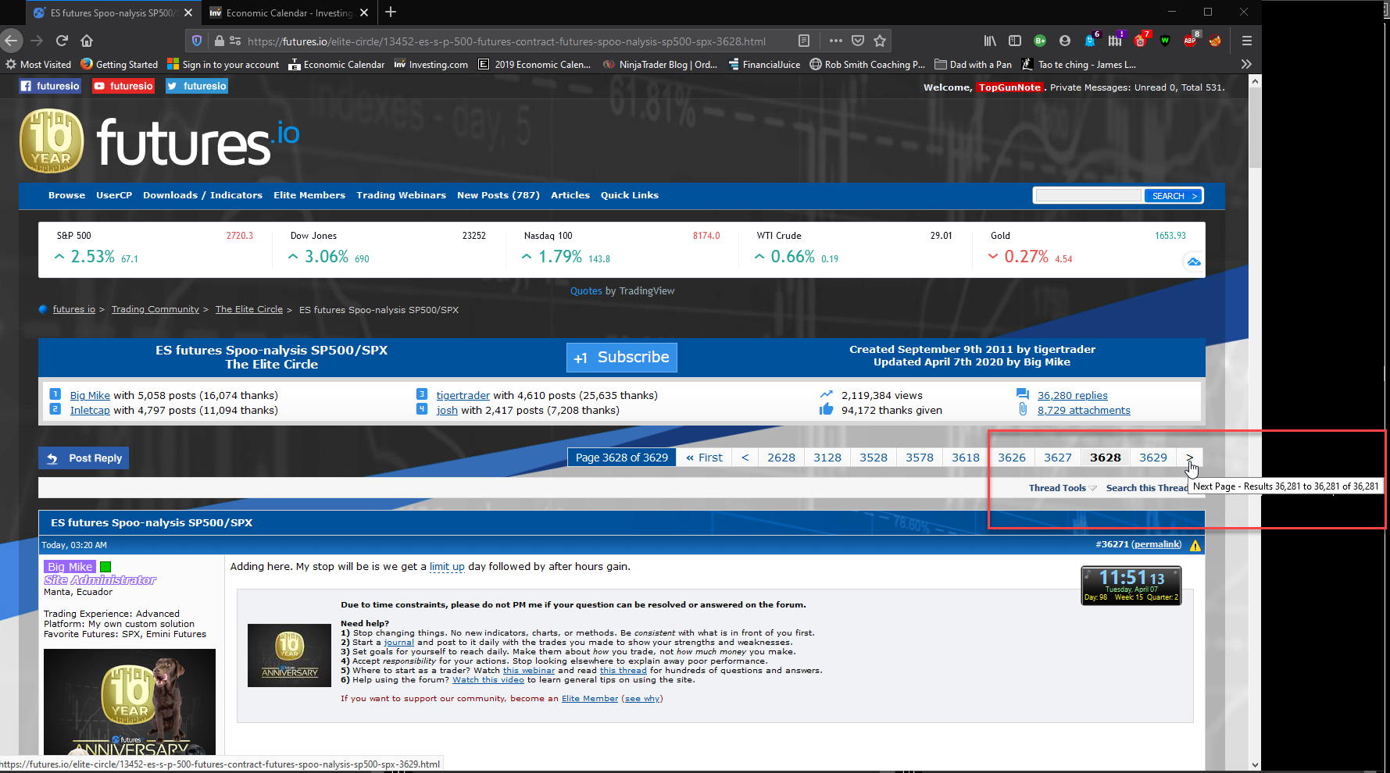Open the Firefox home page
Viewport: 1390px width, 773px height.
pyautogui.click(x=87, y=41)
